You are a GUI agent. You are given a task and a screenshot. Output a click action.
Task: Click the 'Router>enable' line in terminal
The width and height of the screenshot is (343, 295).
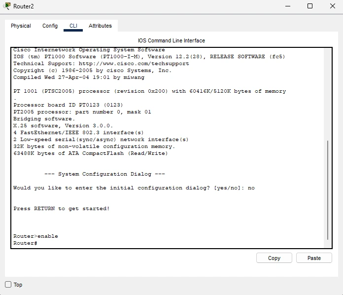click(x=35, y=236)
